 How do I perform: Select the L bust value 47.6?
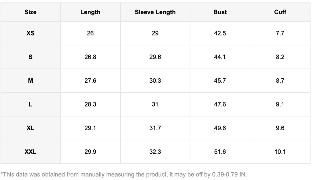(220, 104)
